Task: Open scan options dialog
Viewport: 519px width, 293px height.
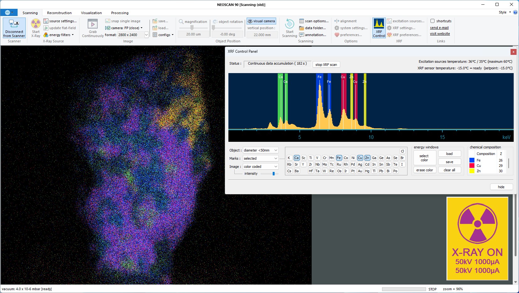Action: click(314, 21)
